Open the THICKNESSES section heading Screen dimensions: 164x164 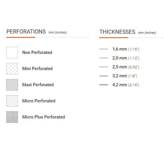[x=117, y=32]
